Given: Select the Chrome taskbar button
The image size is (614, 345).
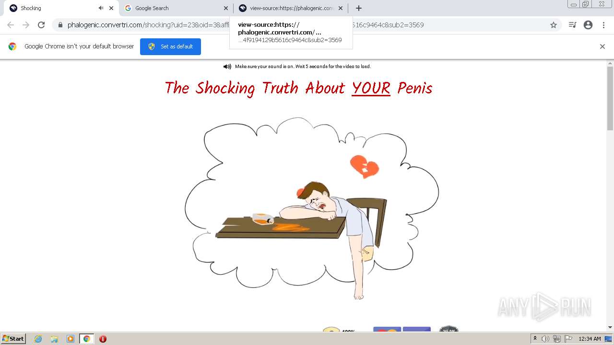Looking at the screenshot, I should click(x=86, y=339).
